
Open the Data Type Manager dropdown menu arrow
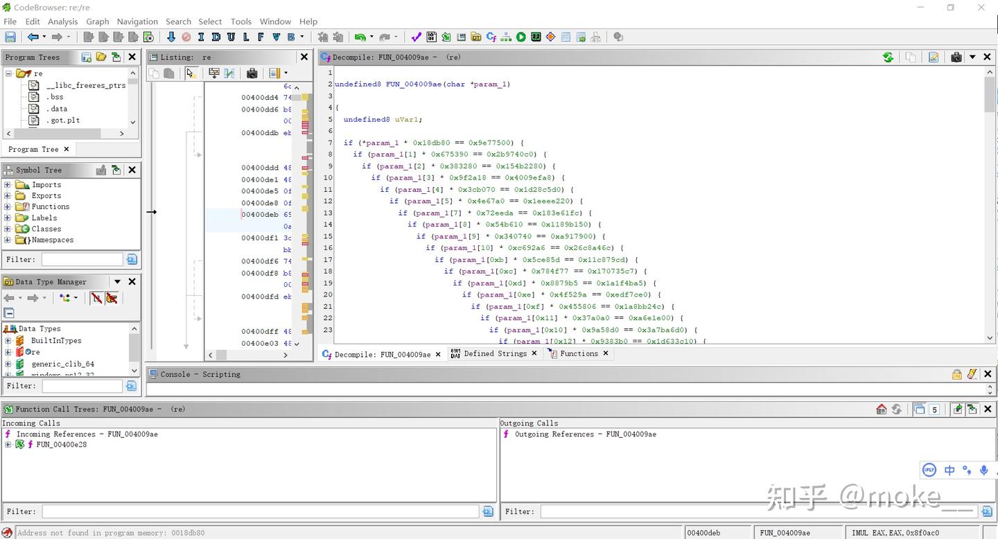(117, 282)
